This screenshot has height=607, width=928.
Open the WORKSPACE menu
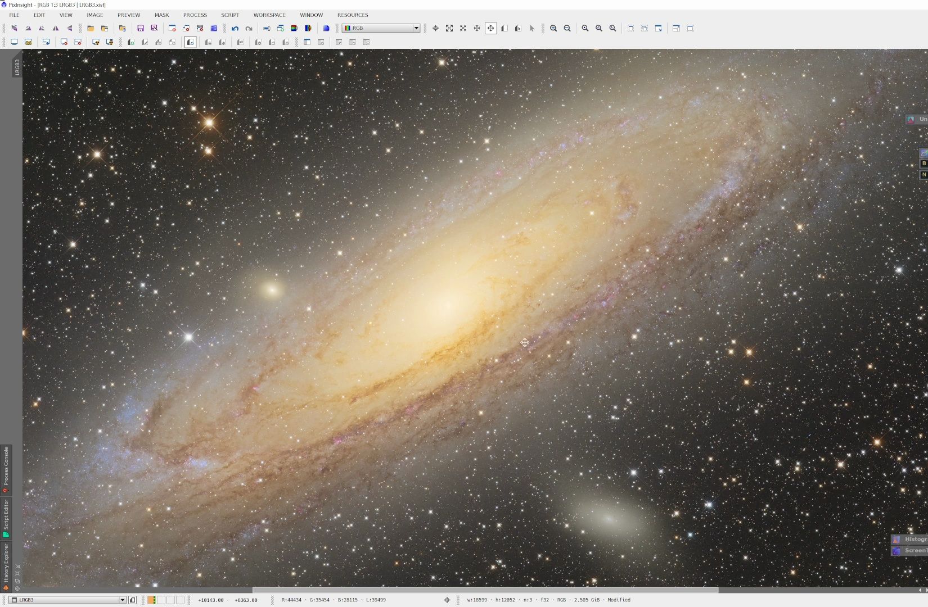point(269,15)
